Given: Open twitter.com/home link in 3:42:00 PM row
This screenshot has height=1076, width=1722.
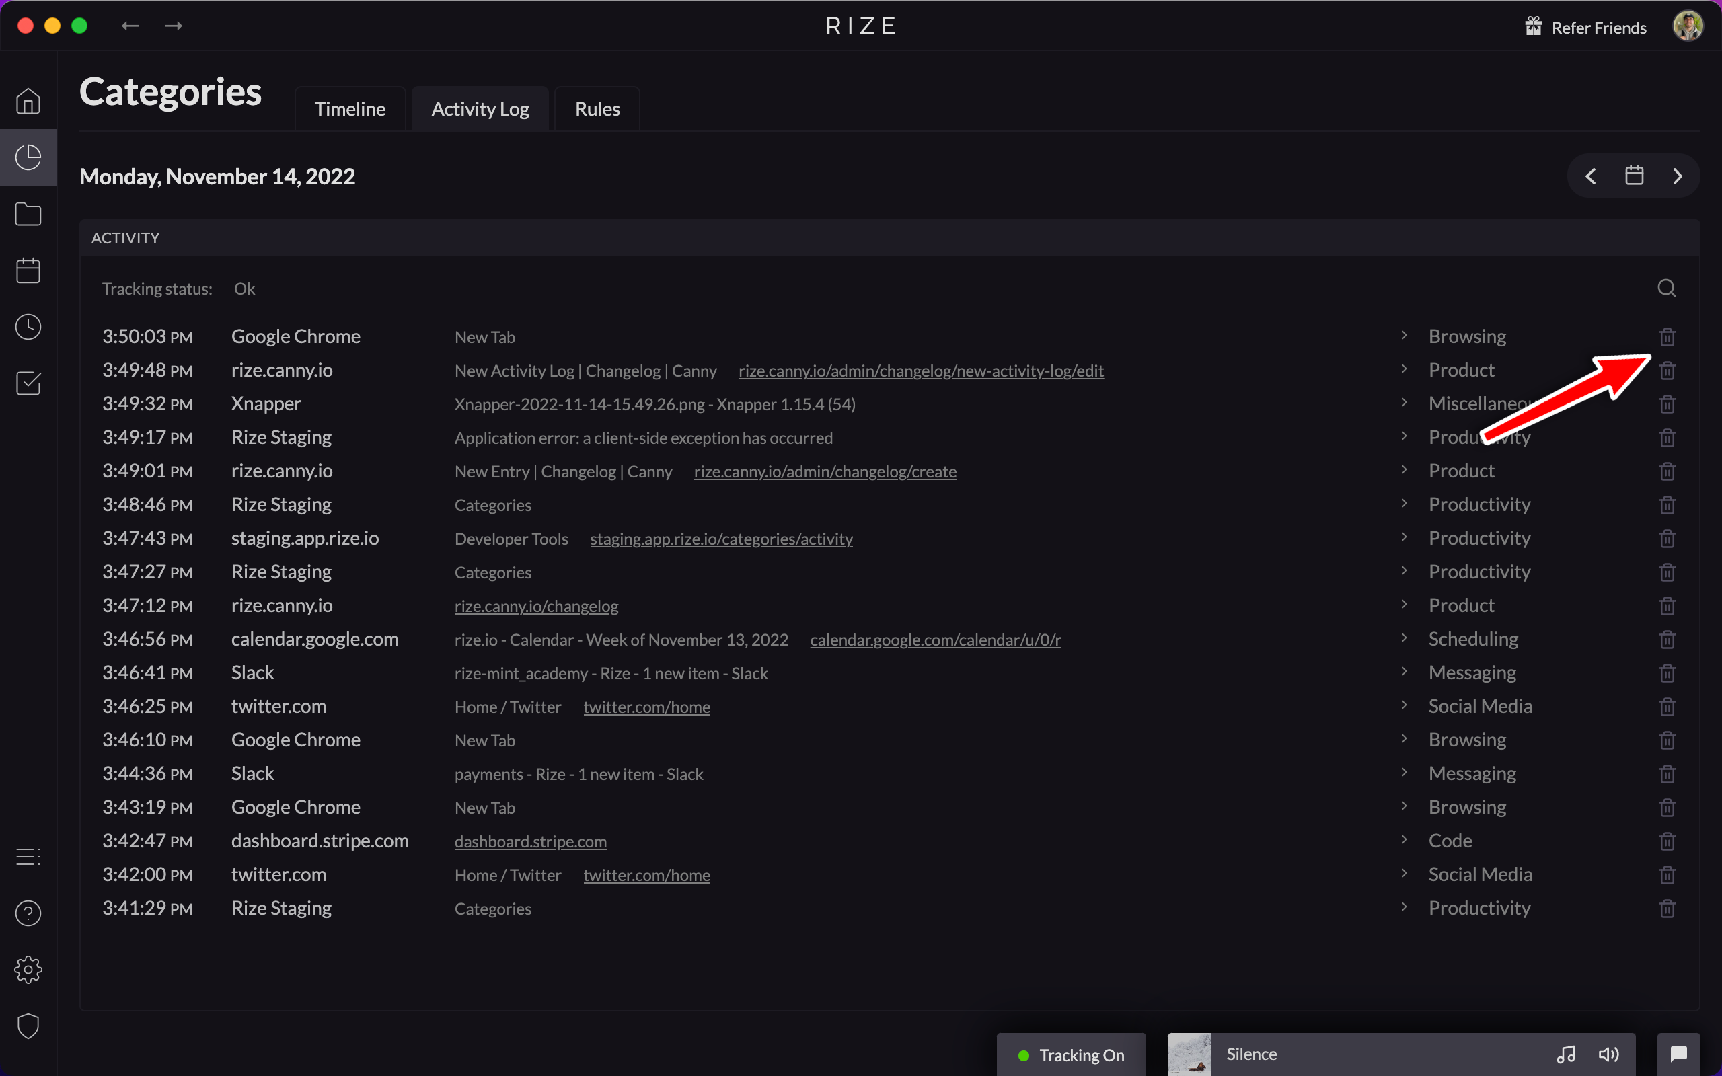Looking at the screenshot, I should (647, 876).
